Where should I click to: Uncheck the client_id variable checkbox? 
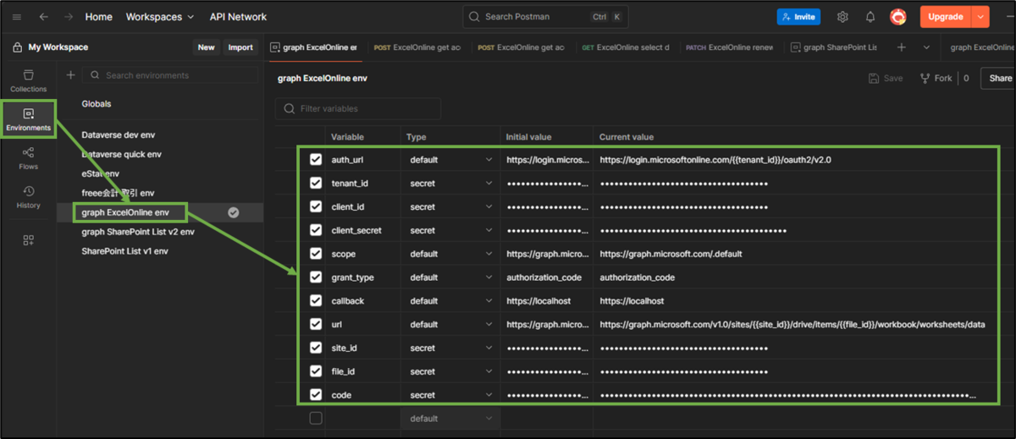pyautogui.click(x=316, y=206)
